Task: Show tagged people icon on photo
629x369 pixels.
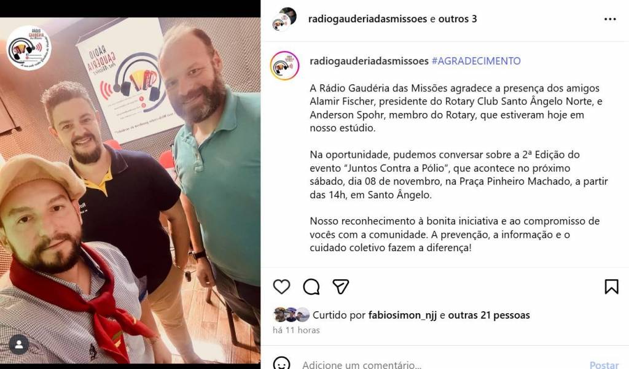Action: [18, 344]
